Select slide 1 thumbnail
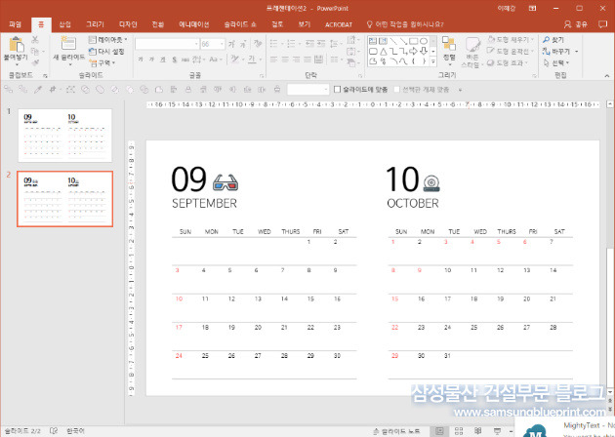 click(64, 136)
